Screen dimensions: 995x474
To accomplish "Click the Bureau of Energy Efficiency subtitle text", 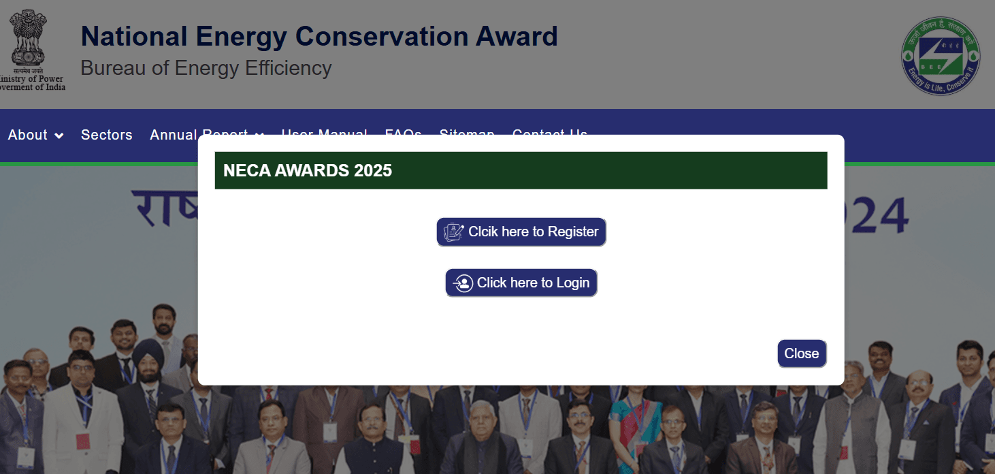I will (206, 68).
